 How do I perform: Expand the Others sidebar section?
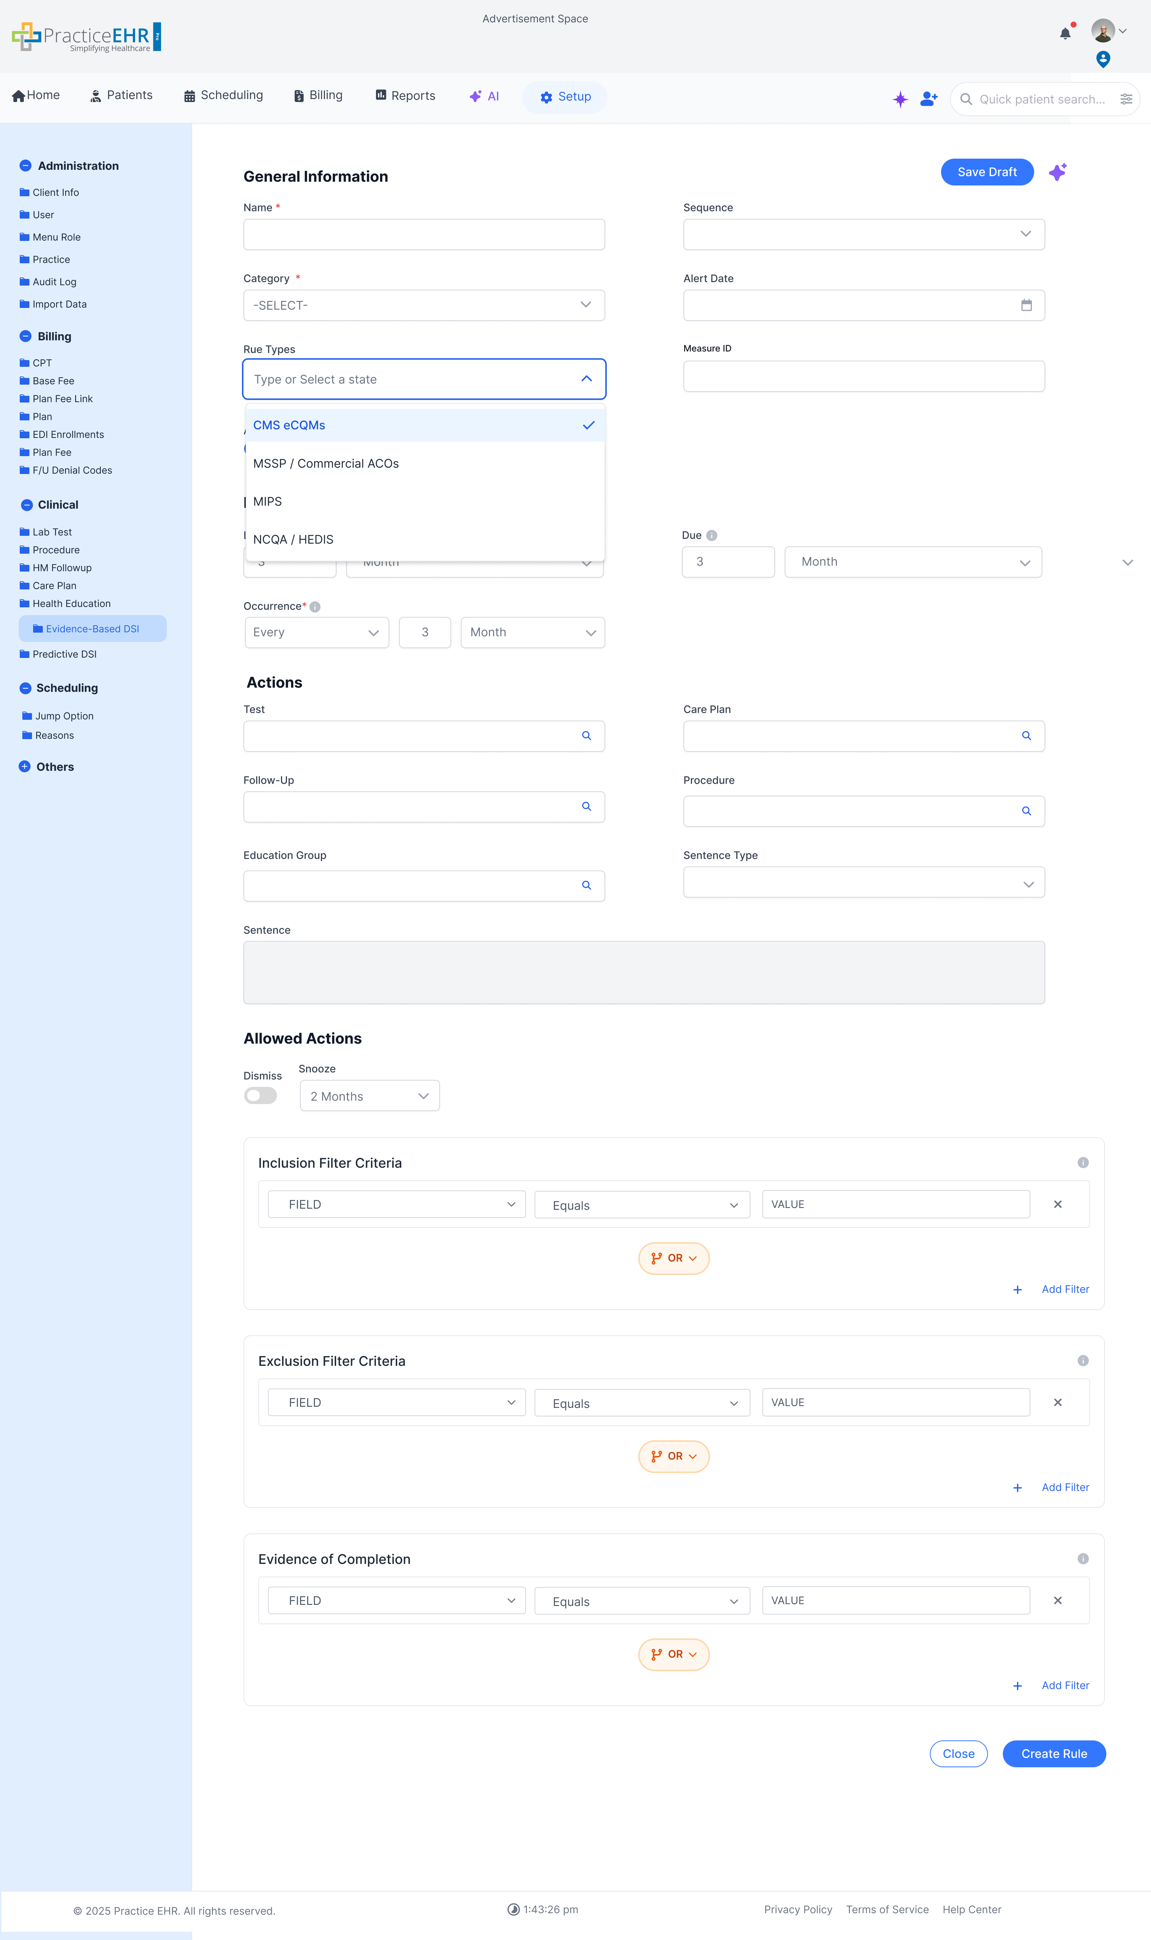coord(25,766)
